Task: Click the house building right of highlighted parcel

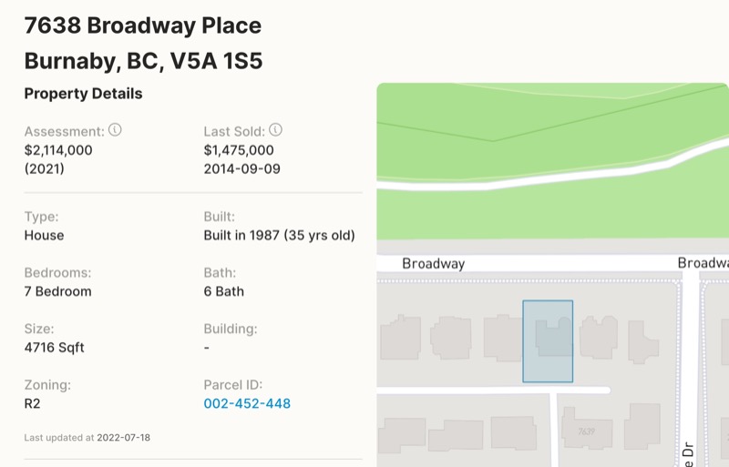Action: pos(599,337)
